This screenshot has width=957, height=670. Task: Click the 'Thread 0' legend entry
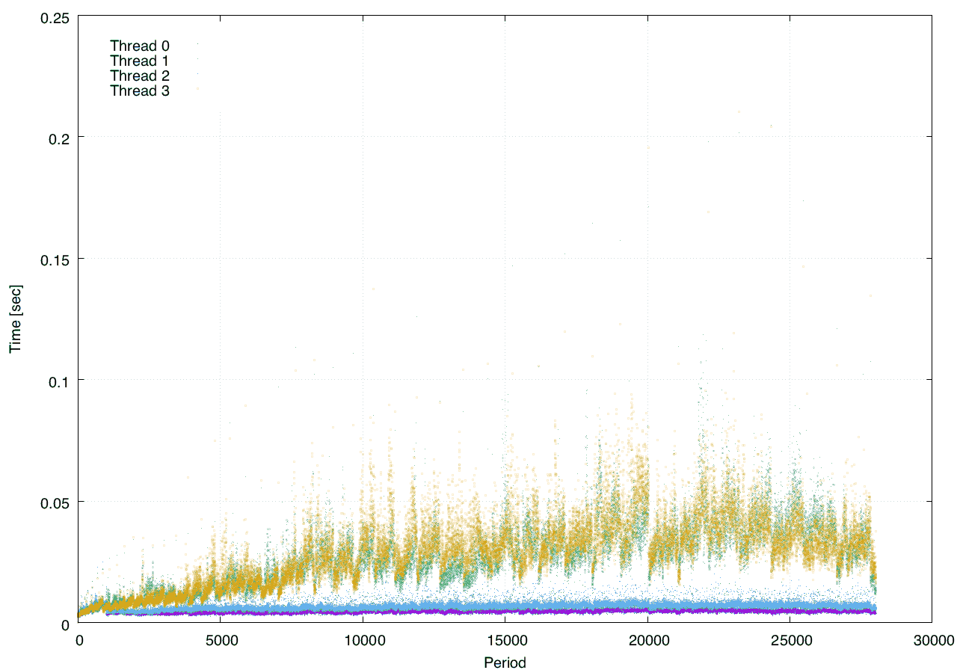140,46
